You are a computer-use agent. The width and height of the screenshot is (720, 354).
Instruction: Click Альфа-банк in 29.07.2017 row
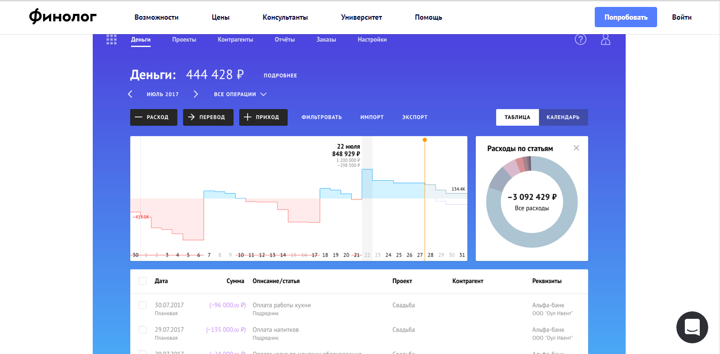pos(548,329)
